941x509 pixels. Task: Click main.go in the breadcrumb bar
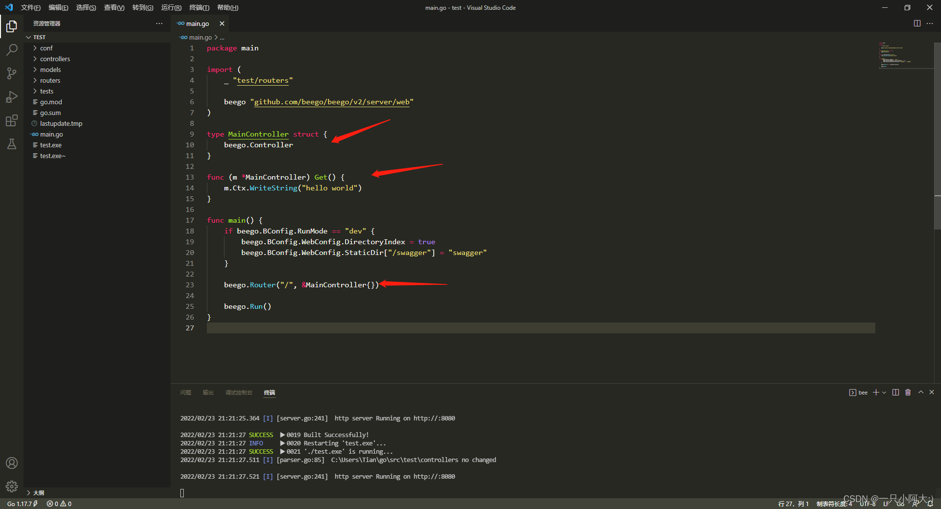click(200, 37)
